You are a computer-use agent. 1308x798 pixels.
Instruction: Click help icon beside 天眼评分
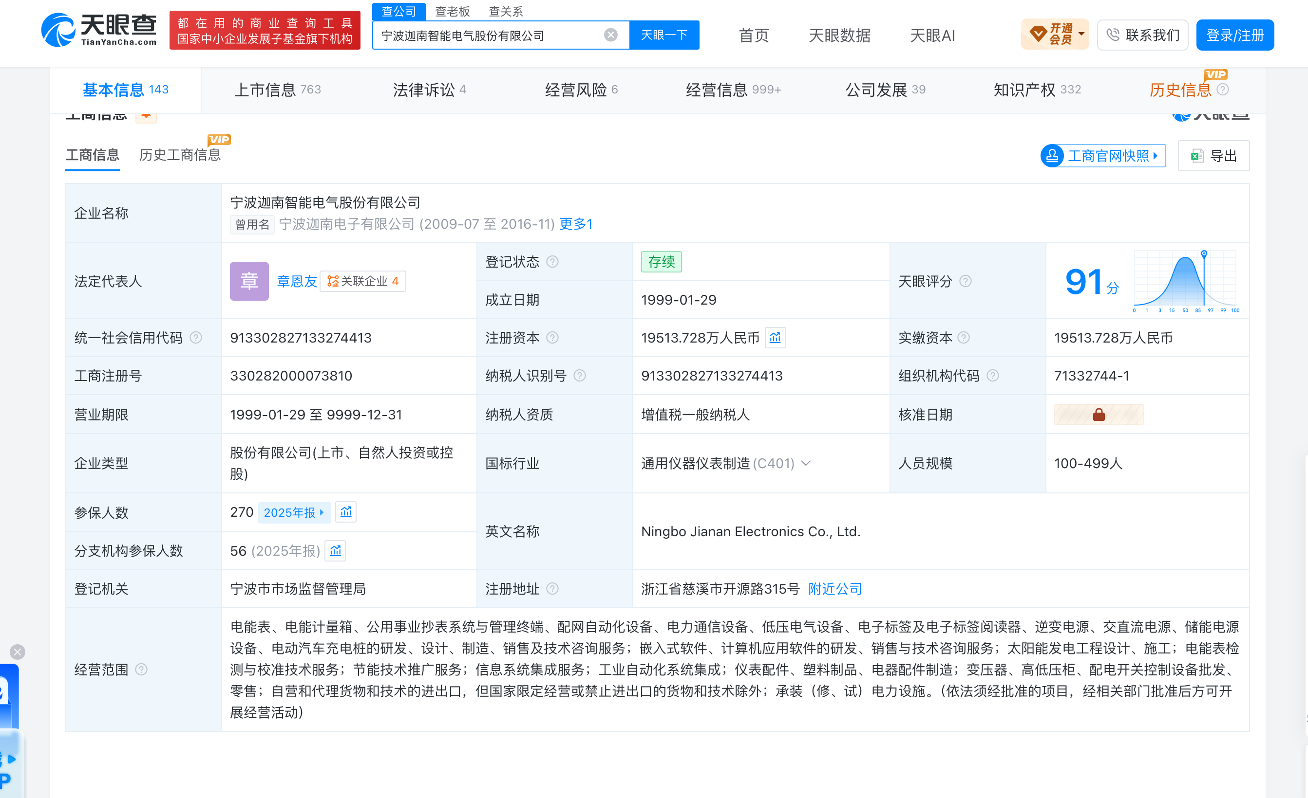pyautogui.click(x=965, y=281)
